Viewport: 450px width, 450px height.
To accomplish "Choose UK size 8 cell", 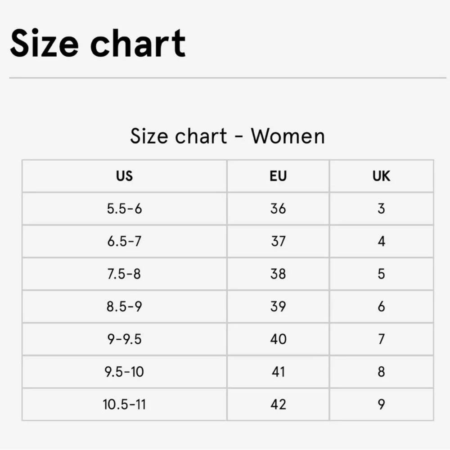I will [x=382, y=372].
